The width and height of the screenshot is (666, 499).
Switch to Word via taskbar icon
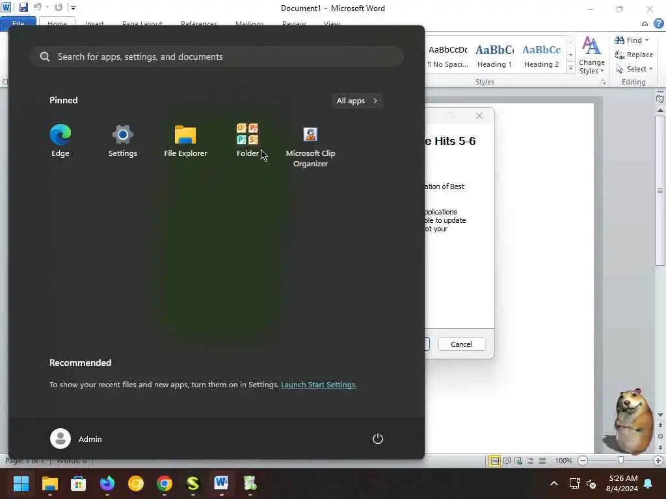pos(221,483)
